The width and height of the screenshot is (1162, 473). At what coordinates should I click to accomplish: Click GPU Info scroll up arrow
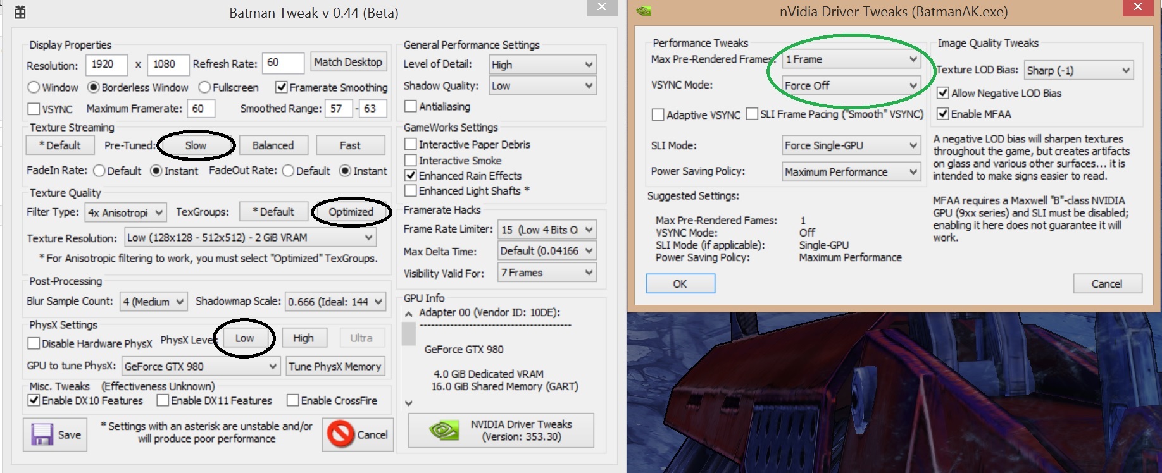click(408, 314)
